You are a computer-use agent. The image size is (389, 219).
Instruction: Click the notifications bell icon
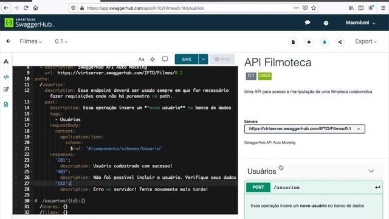click(325, 42)
